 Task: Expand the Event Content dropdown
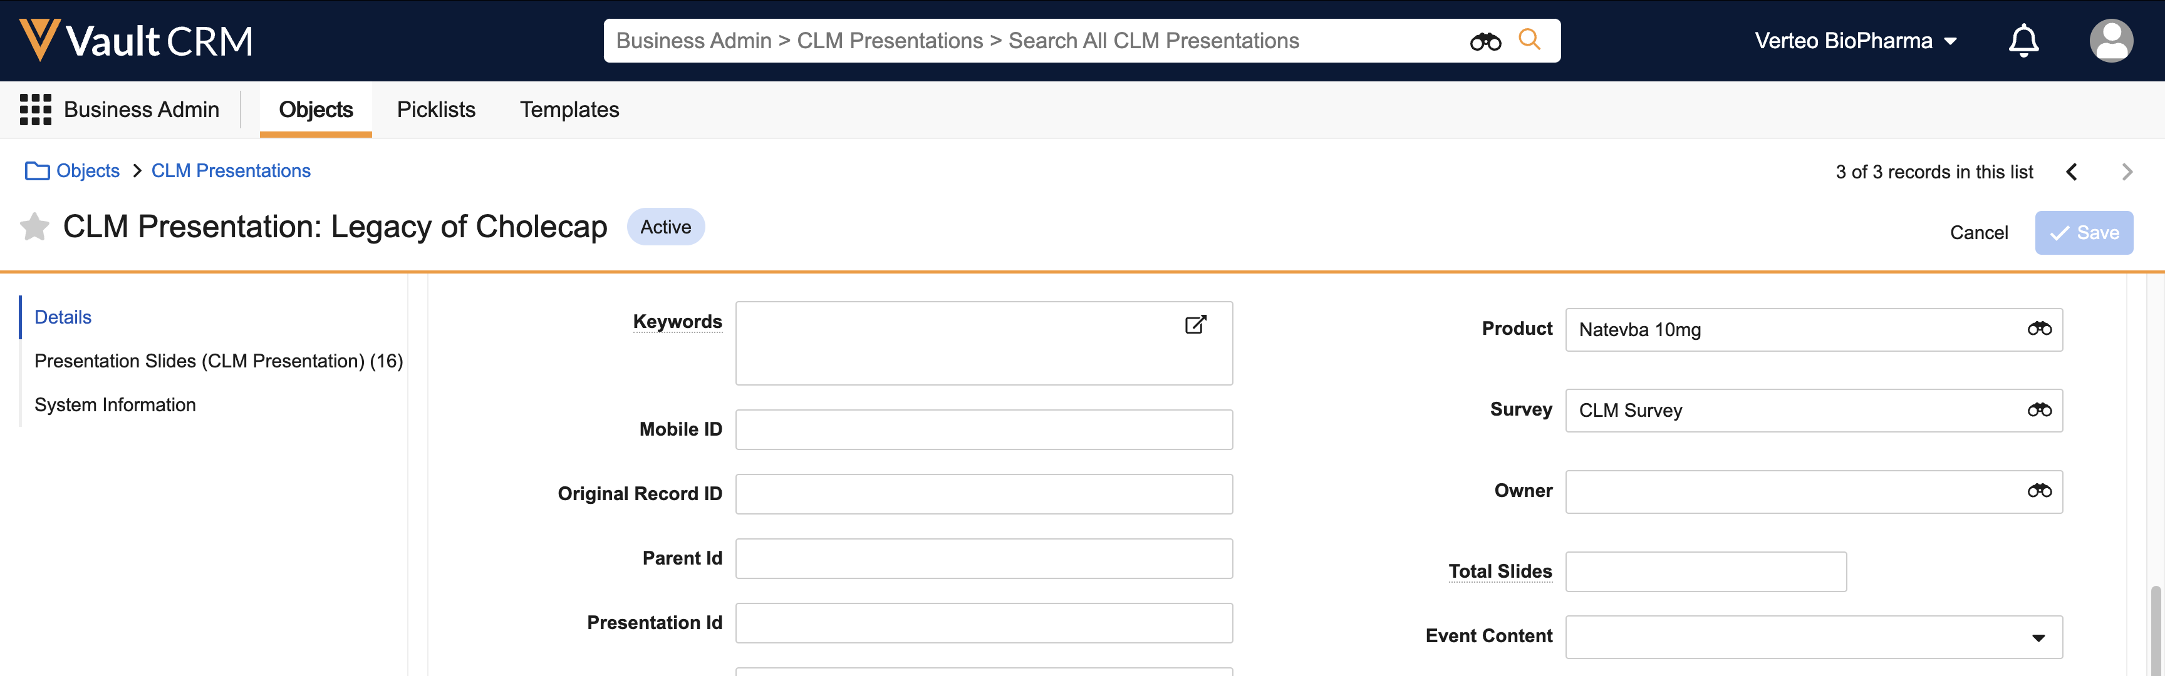click(x=2038, y=637)
